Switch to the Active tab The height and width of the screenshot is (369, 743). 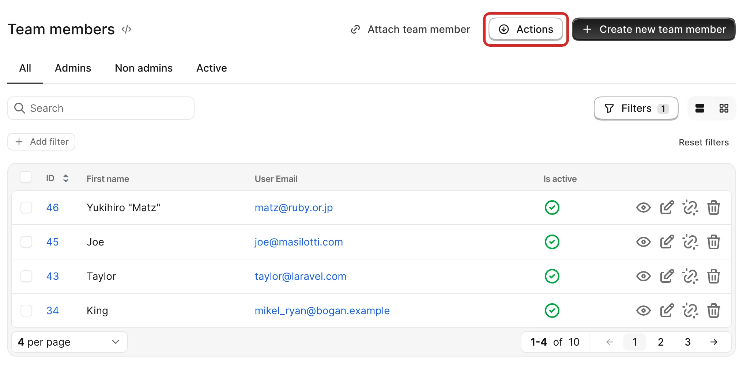click(212, 68)
